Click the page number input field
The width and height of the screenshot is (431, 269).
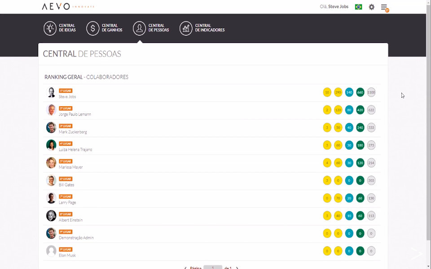213,267
